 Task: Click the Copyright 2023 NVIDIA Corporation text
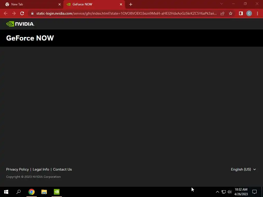click(x=33, y=177)
